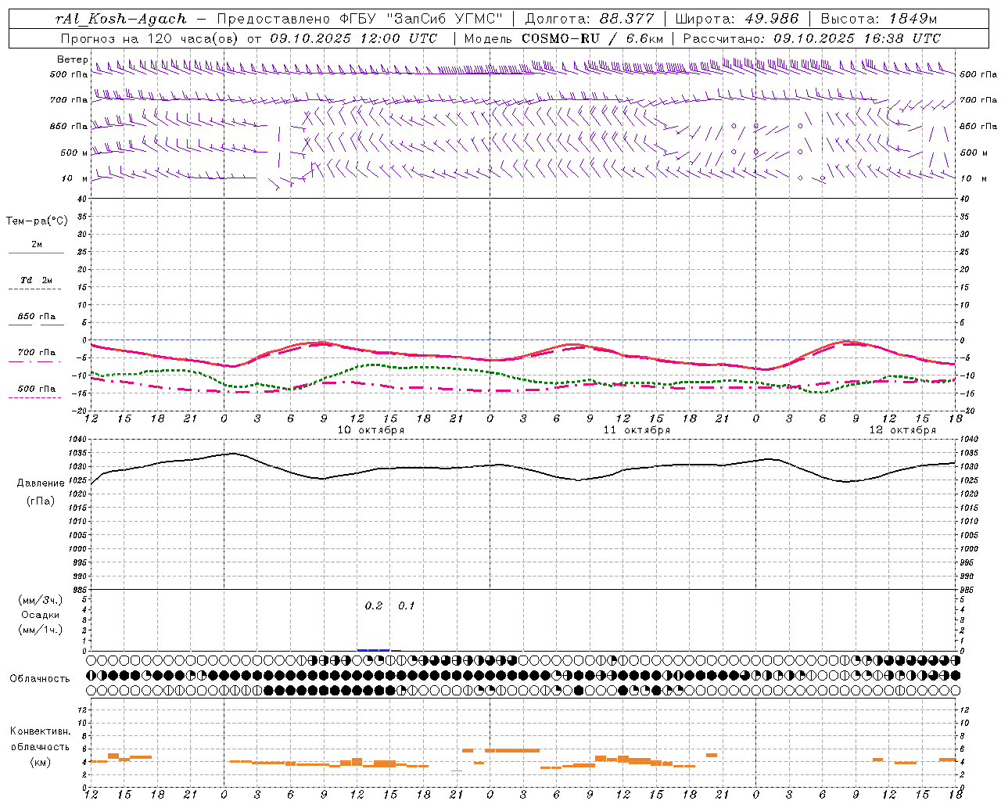Click the precipitation value 0.1
Viewport: 1001px width, 801px height.
407,606
